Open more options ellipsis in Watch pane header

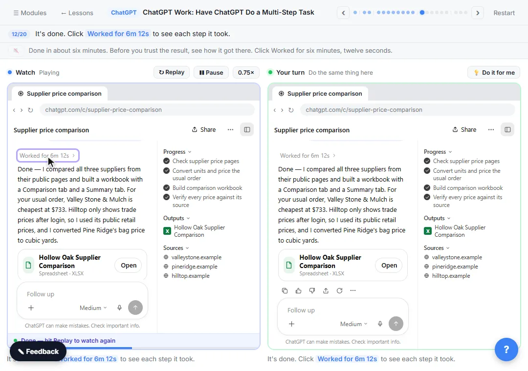tap(230, 129)
